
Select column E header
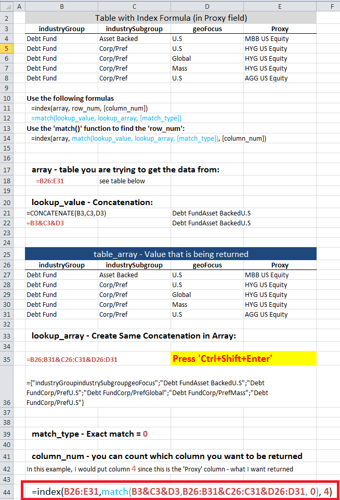(x=280, y=6)
